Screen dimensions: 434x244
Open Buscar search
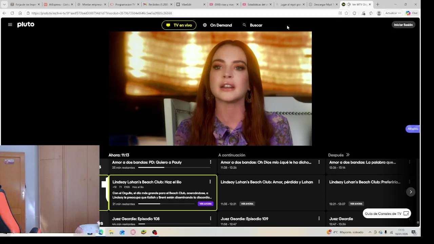tap(253, 25)
